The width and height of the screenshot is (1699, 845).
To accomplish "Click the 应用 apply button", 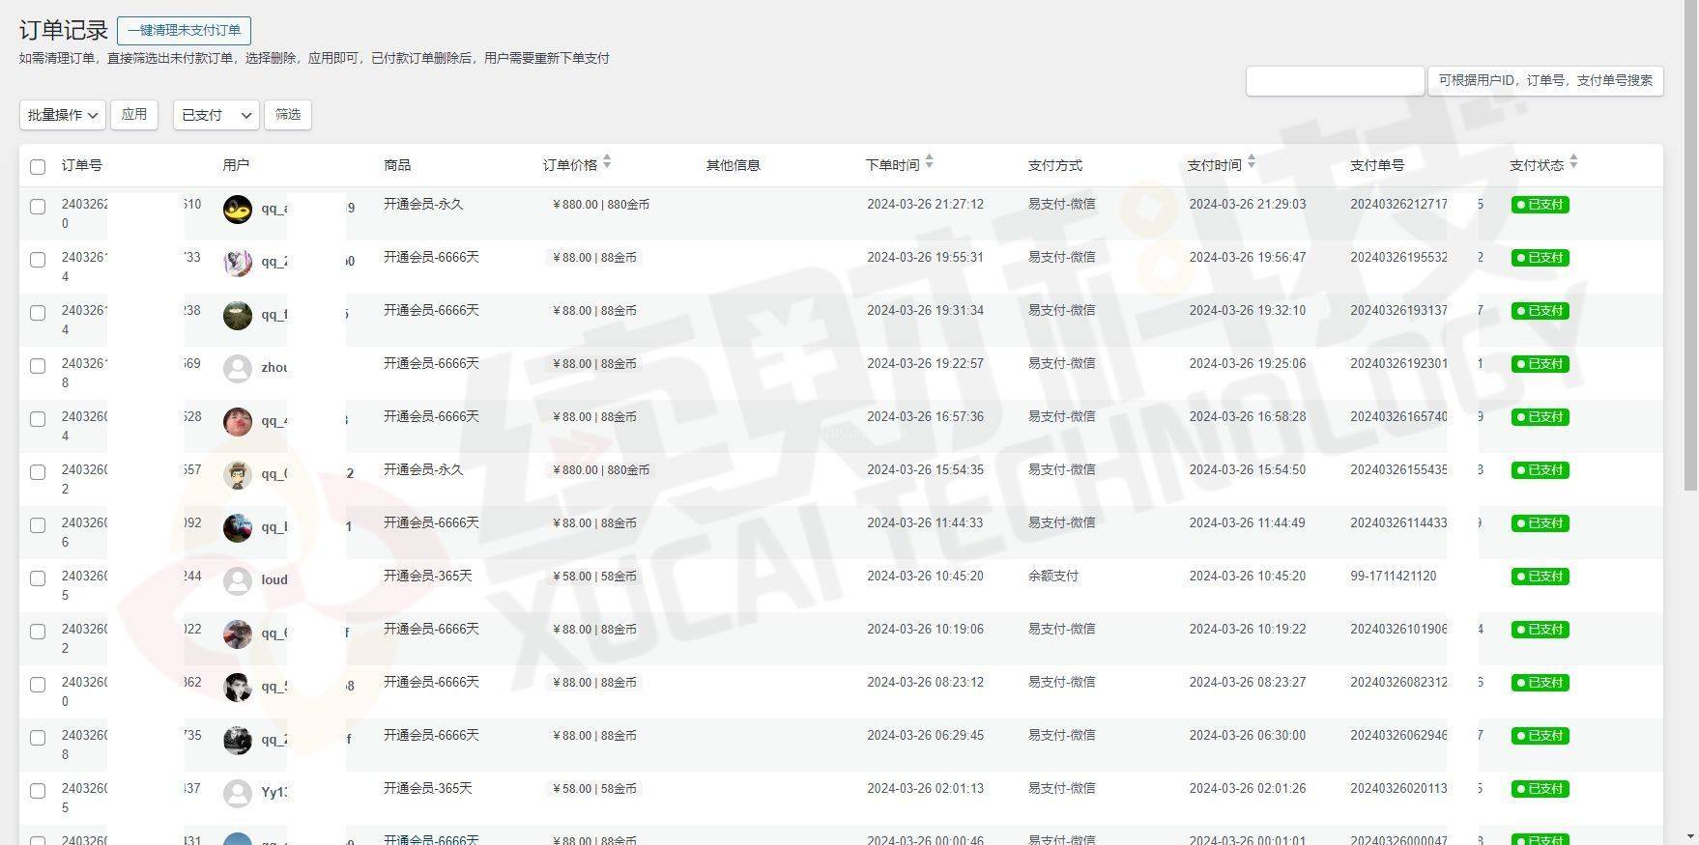I will [134, 115].
